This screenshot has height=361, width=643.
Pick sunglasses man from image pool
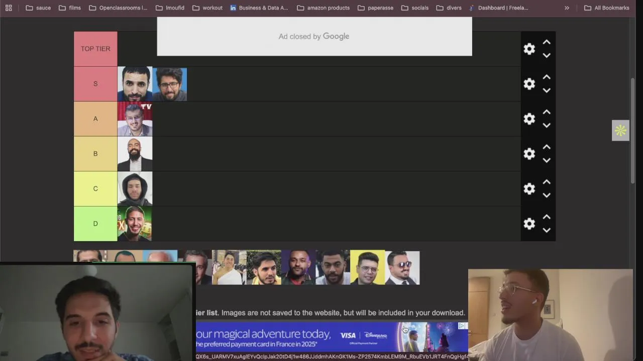tap(402, 267)
